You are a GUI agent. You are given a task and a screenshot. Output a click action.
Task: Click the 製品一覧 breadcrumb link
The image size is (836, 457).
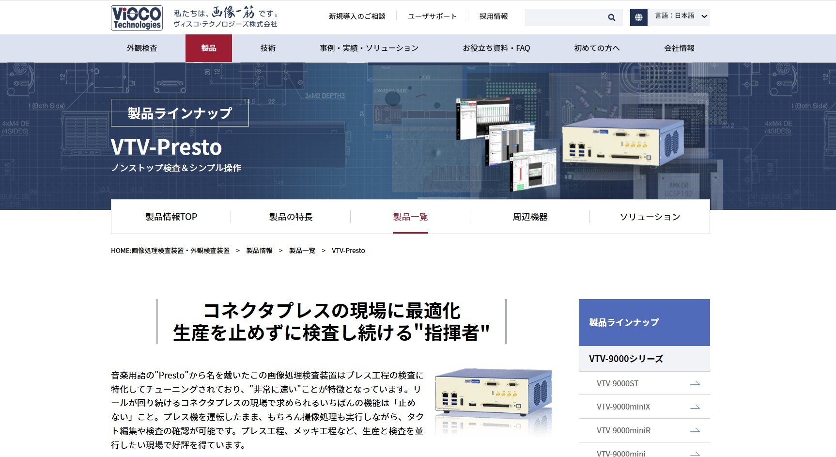point(302,251)
